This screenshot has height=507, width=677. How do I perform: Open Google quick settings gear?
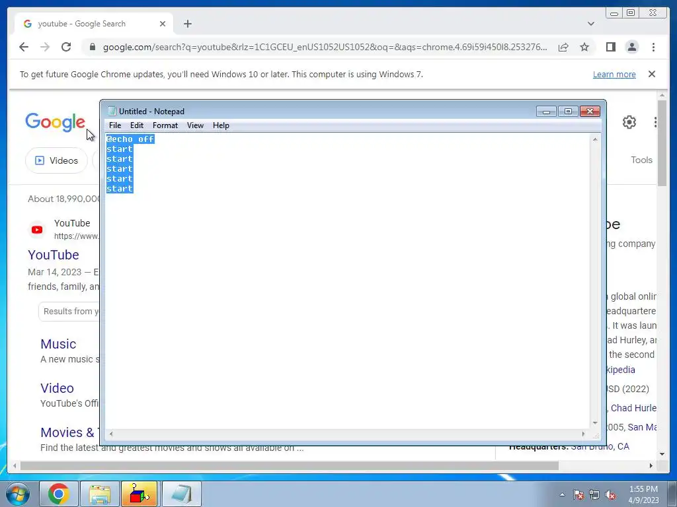[629, 122]
